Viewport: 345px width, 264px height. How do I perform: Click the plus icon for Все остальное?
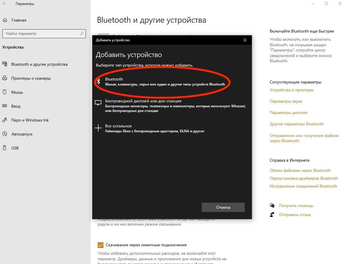[x=98, y=128]
